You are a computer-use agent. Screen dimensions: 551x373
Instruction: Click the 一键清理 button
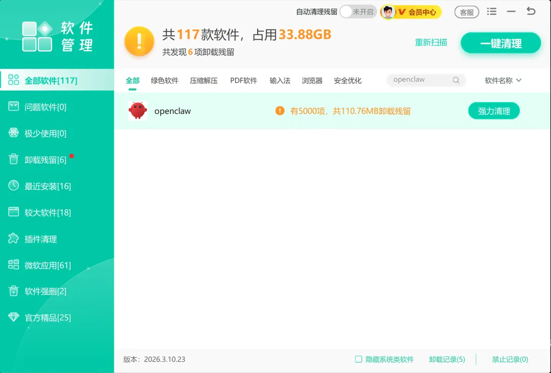tap(500, 43)
